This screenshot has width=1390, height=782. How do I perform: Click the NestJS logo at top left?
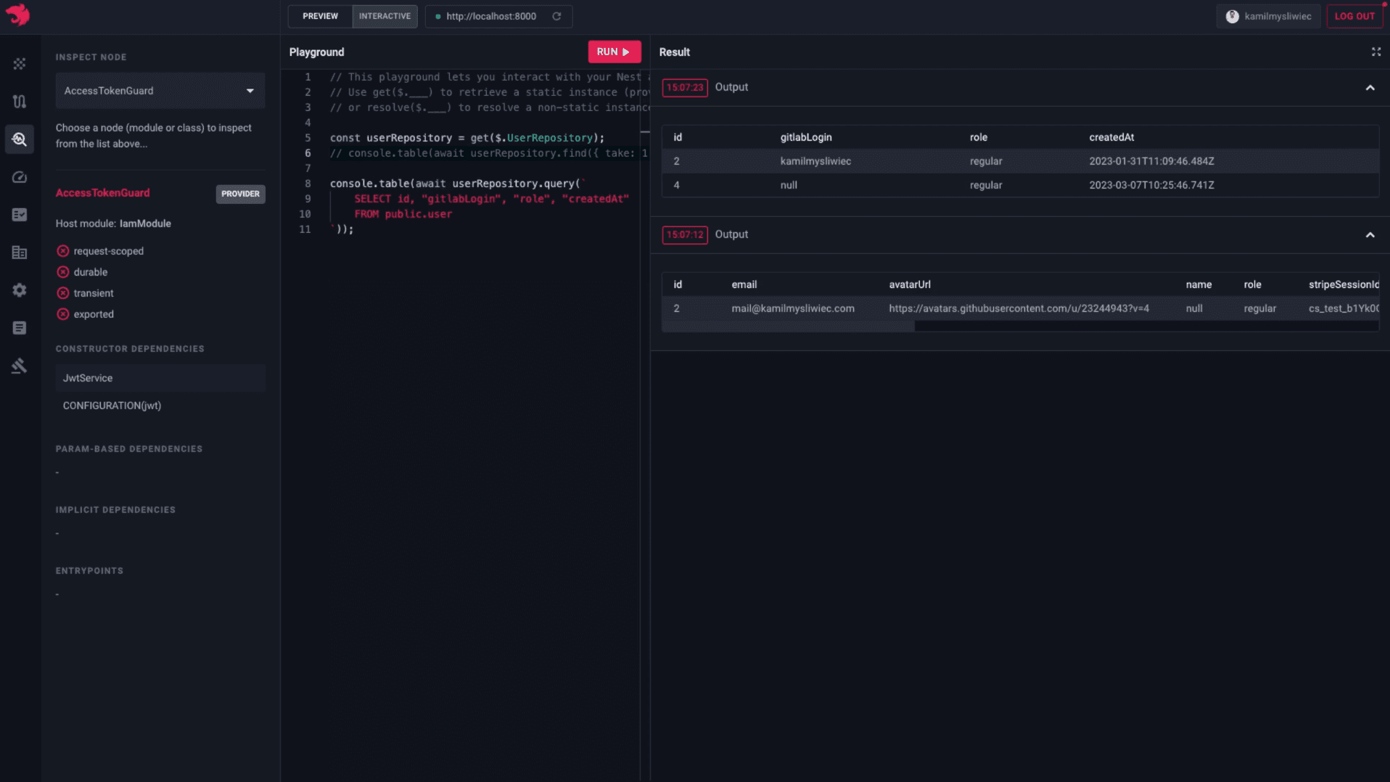(17, 15)
